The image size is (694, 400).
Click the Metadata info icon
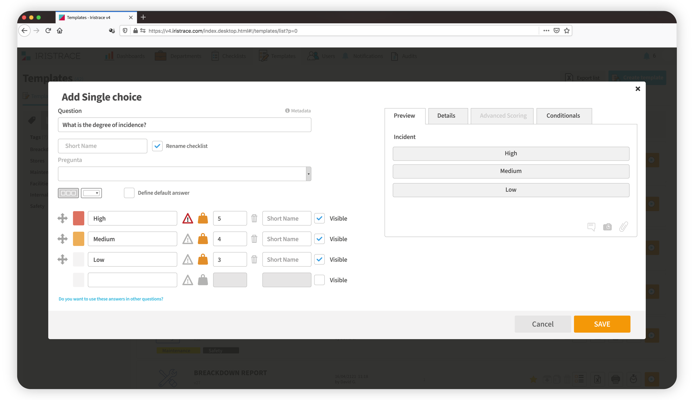pos(287,110)
